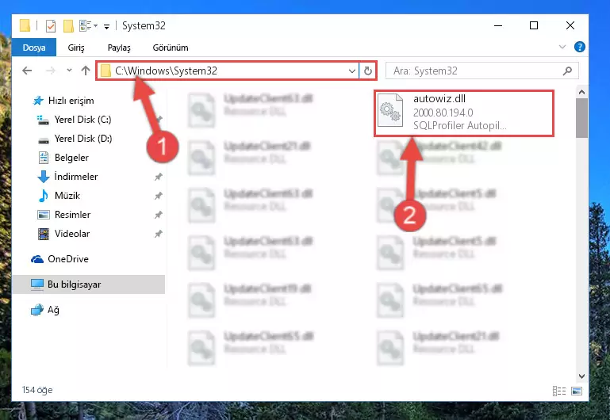
Task: Open Belgeler folder in sidebar
Action: coord(63,158)
